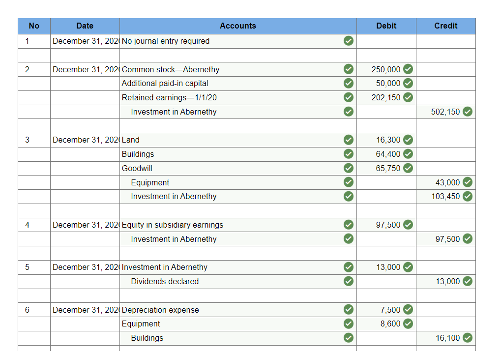Click the 16,100 credit amount

[x=447, y=338]
